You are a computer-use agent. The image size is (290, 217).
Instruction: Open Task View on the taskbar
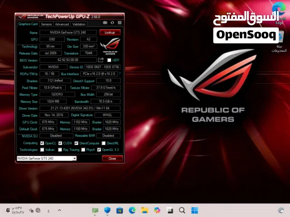coord(169,210)
